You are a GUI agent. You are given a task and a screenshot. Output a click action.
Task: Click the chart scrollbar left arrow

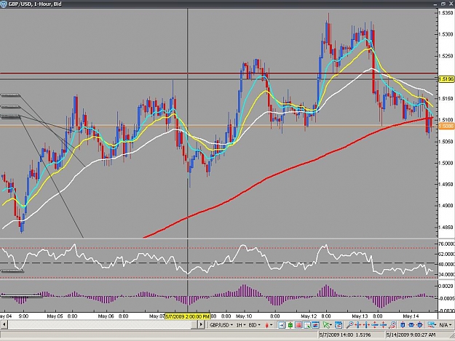pyautogui.click(x=4, y=324)
